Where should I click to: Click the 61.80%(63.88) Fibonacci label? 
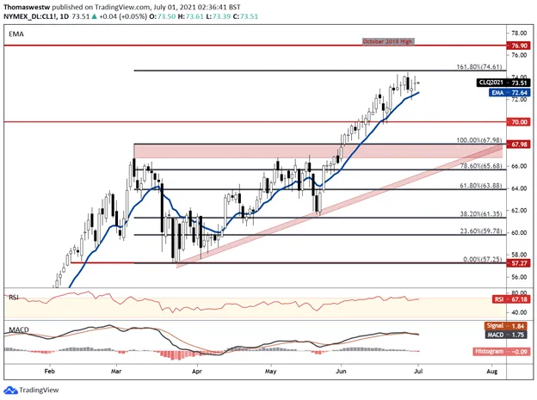click(480, 186)
